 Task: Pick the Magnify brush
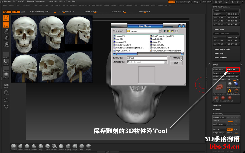[x=68, y=147]
